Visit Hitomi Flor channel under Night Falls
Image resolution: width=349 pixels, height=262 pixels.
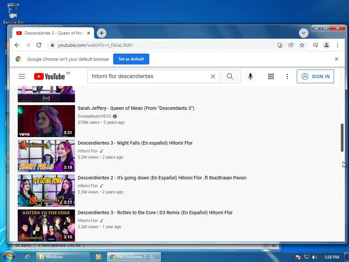[x=88, y=151]
